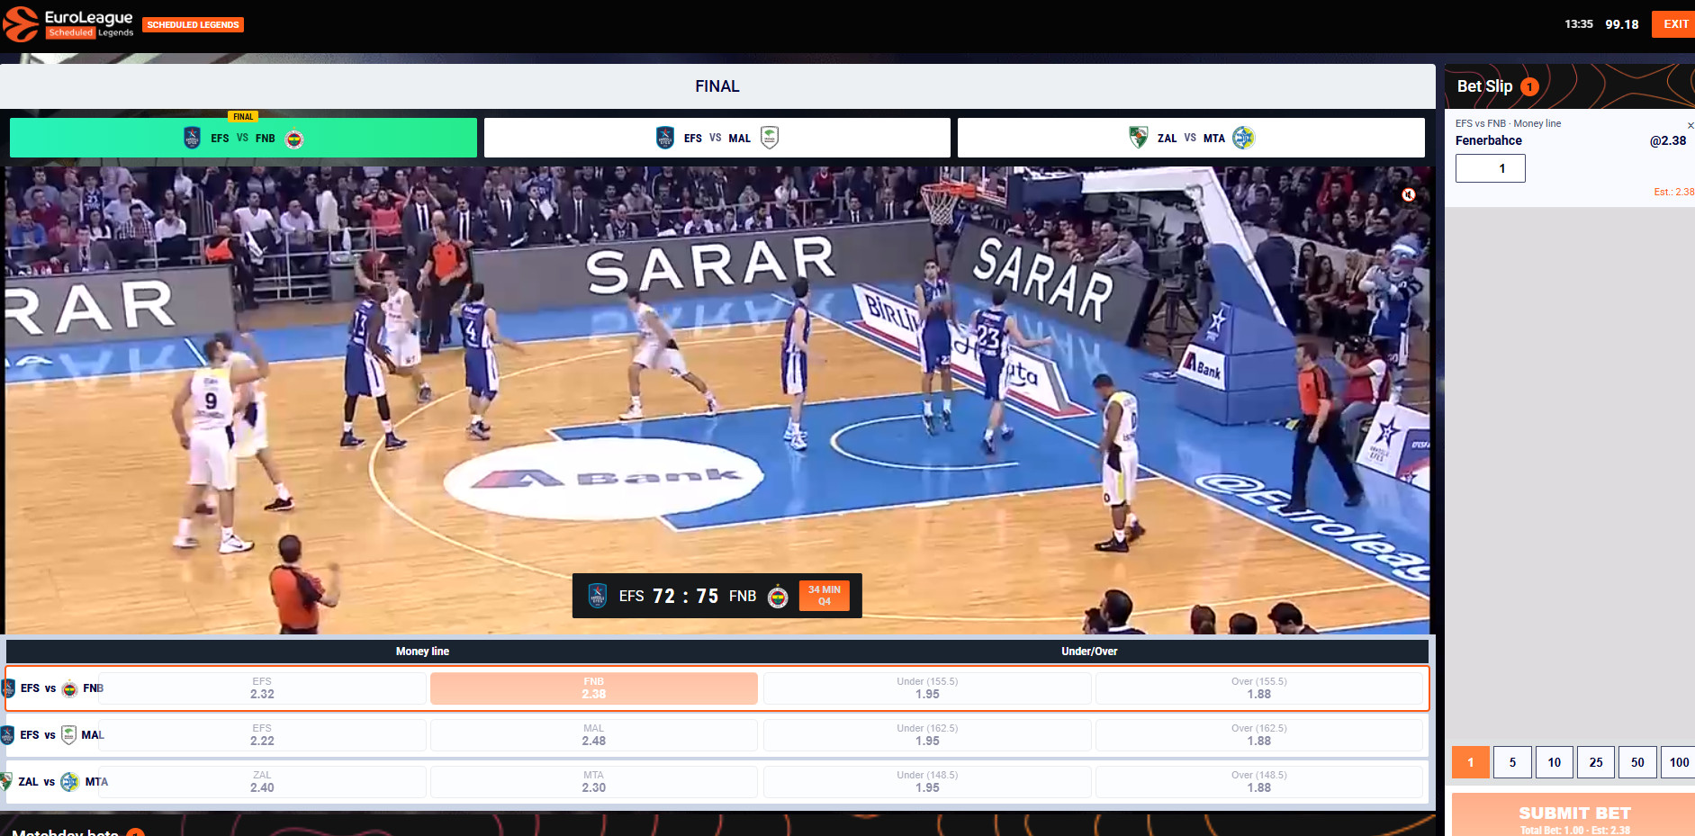This screenshot has height=836, width=1695.
Task: Click the 13:35 clock display
Action: tap(1579, 24)
